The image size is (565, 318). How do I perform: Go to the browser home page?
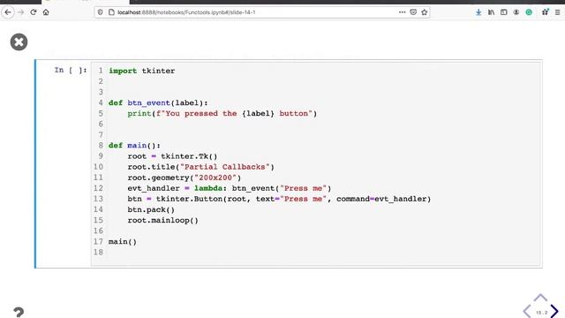pos(46,12)
